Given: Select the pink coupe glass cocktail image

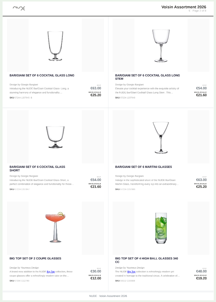Looking at the screenshot, I should click(55, 228).
